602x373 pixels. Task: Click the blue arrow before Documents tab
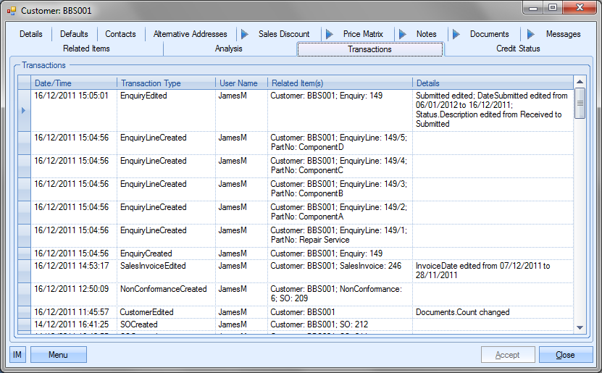[456, 34]
